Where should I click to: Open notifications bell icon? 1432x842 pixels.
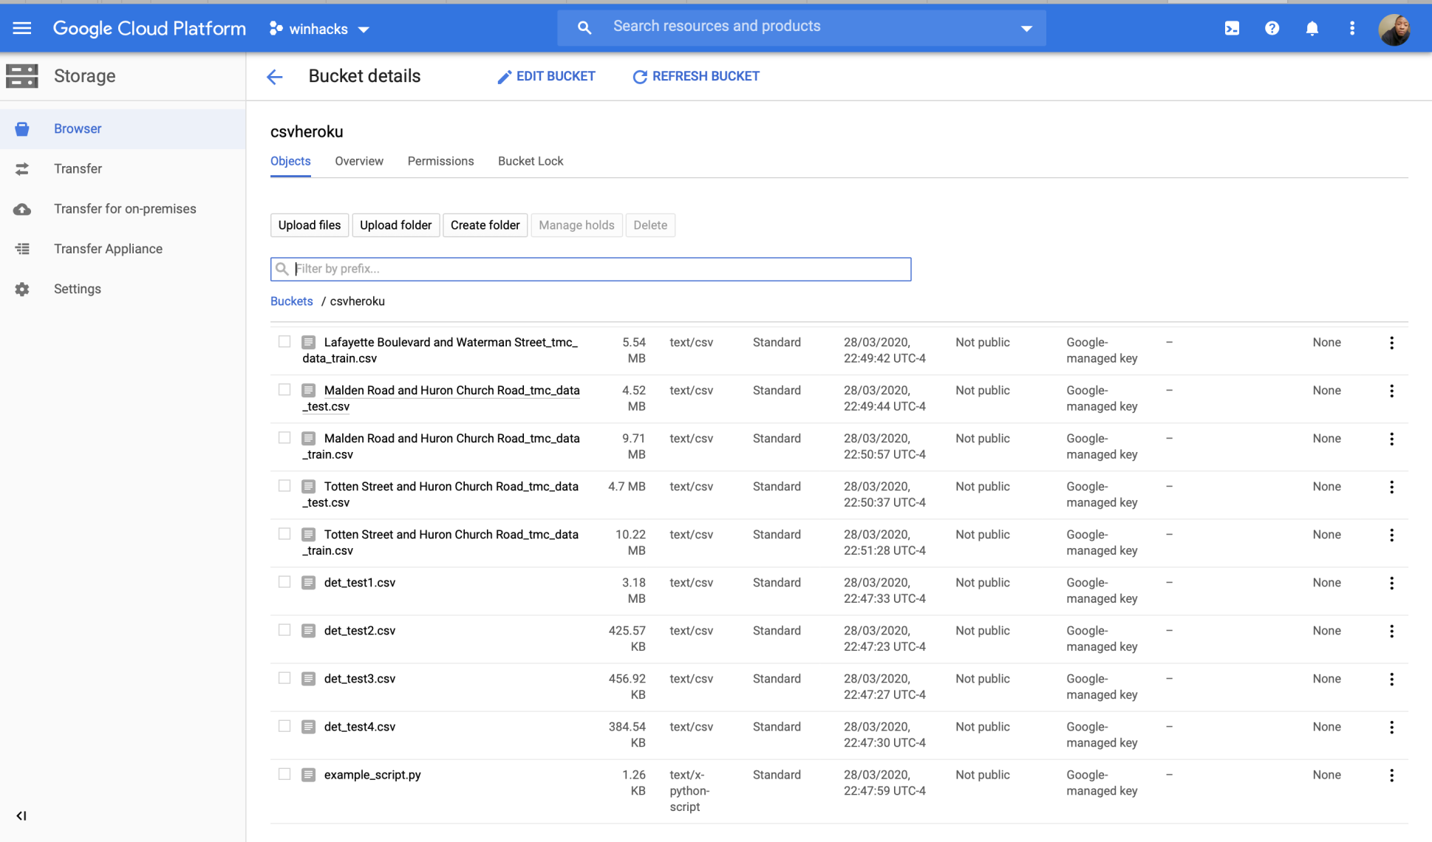[1312, 28]
